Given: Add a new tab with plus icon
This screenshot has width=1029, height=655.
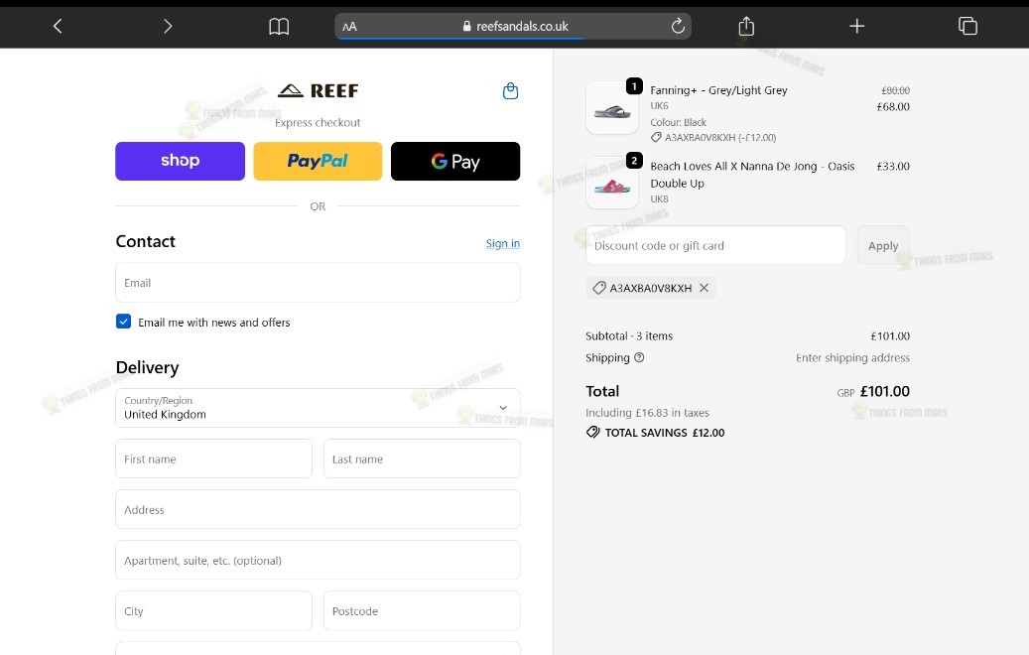Looking at the screenshot, I should 857,26.
